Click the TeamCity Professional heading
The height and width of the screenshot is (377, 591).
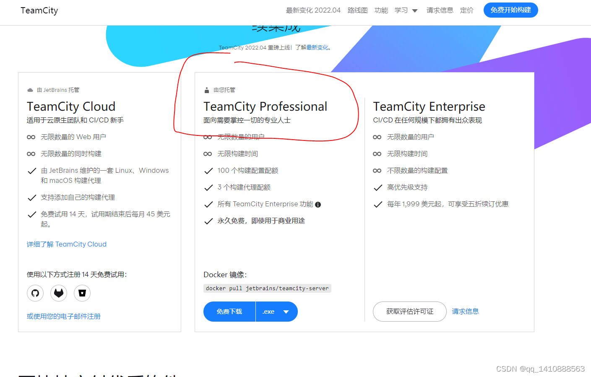coord(266,107)
